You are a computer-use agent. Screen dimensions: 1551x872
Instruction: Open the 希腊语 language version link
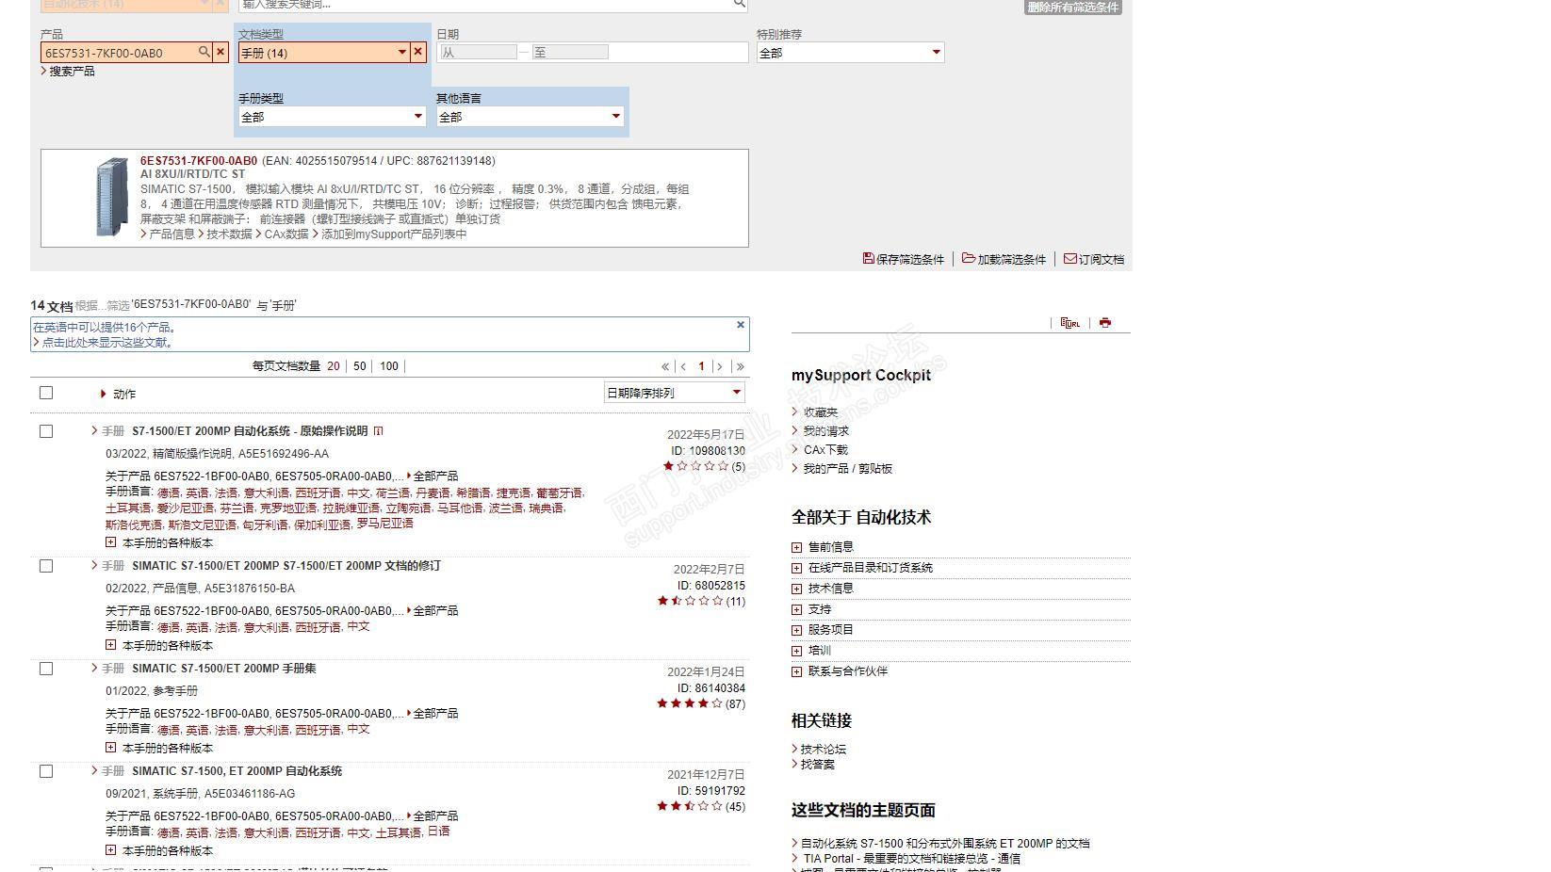(473, 493)
